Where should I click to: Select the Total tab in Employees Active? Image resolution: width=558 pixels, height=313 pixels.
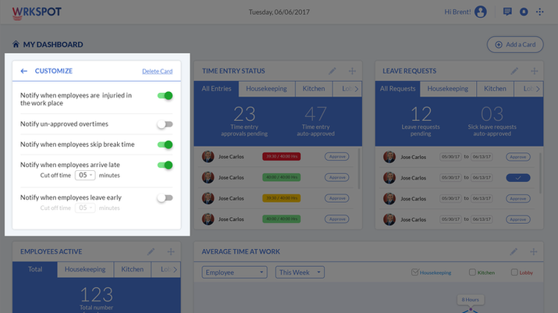[x=35, y=269]
